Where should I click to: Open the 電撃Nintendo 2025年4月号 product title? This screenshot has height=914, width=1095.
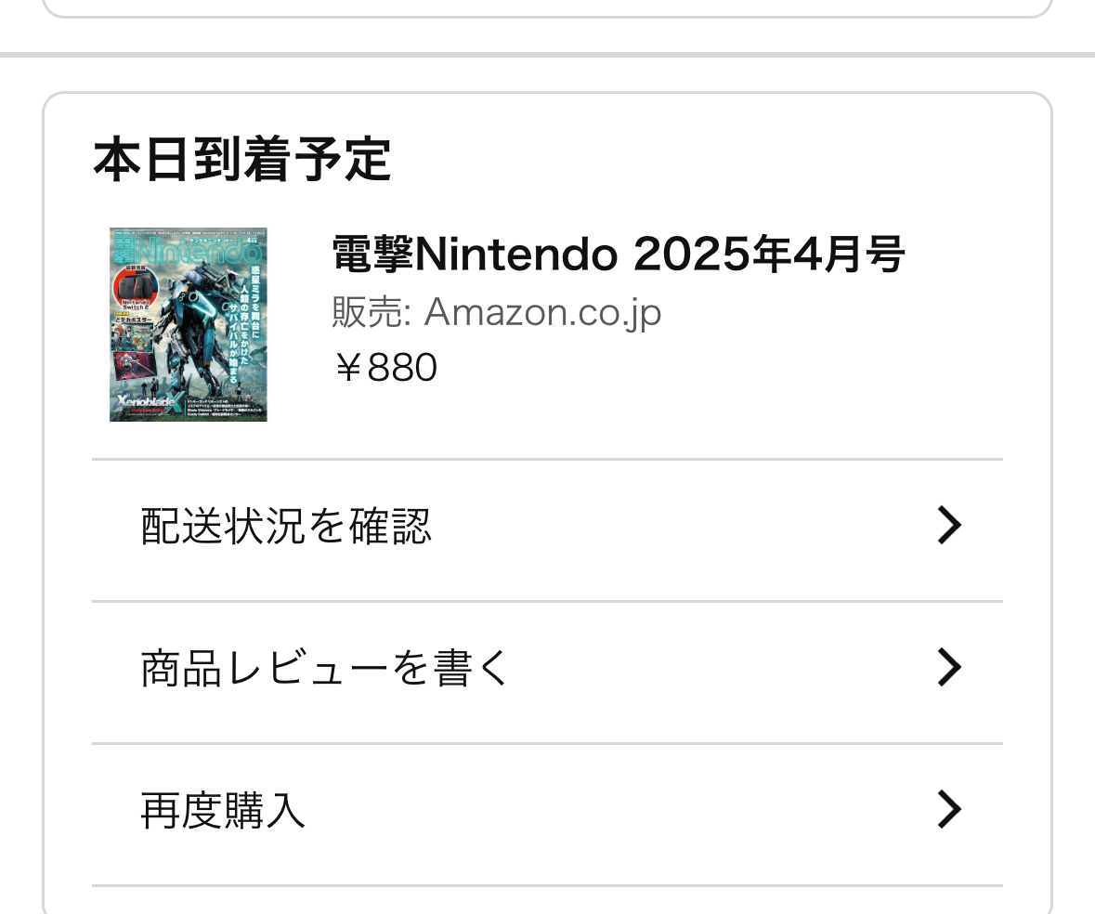(x=618, y=255)
